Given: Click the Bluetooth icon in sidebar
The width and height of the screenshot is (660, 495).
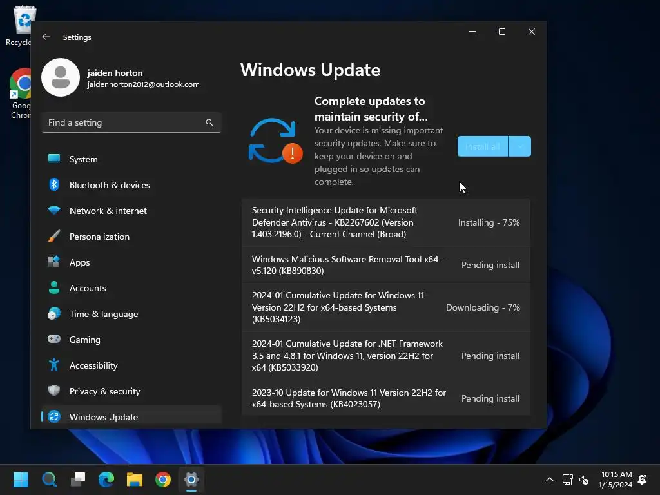Looking at the screenshot, I should [x=54, y=184].
